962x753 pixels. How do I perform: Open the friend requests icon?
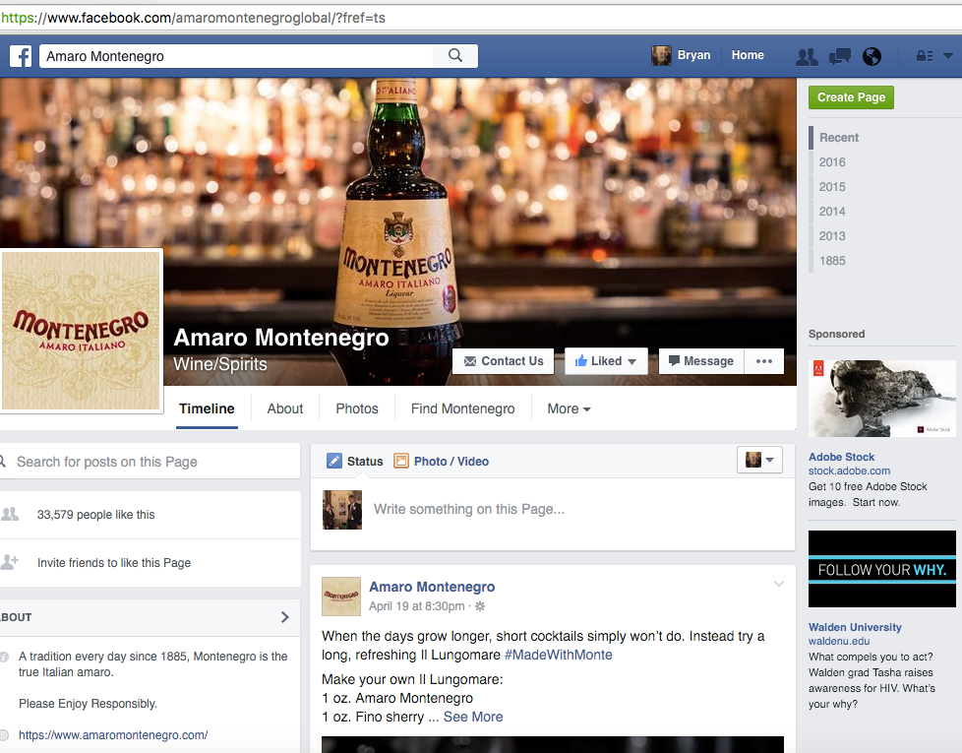[807, 56]
